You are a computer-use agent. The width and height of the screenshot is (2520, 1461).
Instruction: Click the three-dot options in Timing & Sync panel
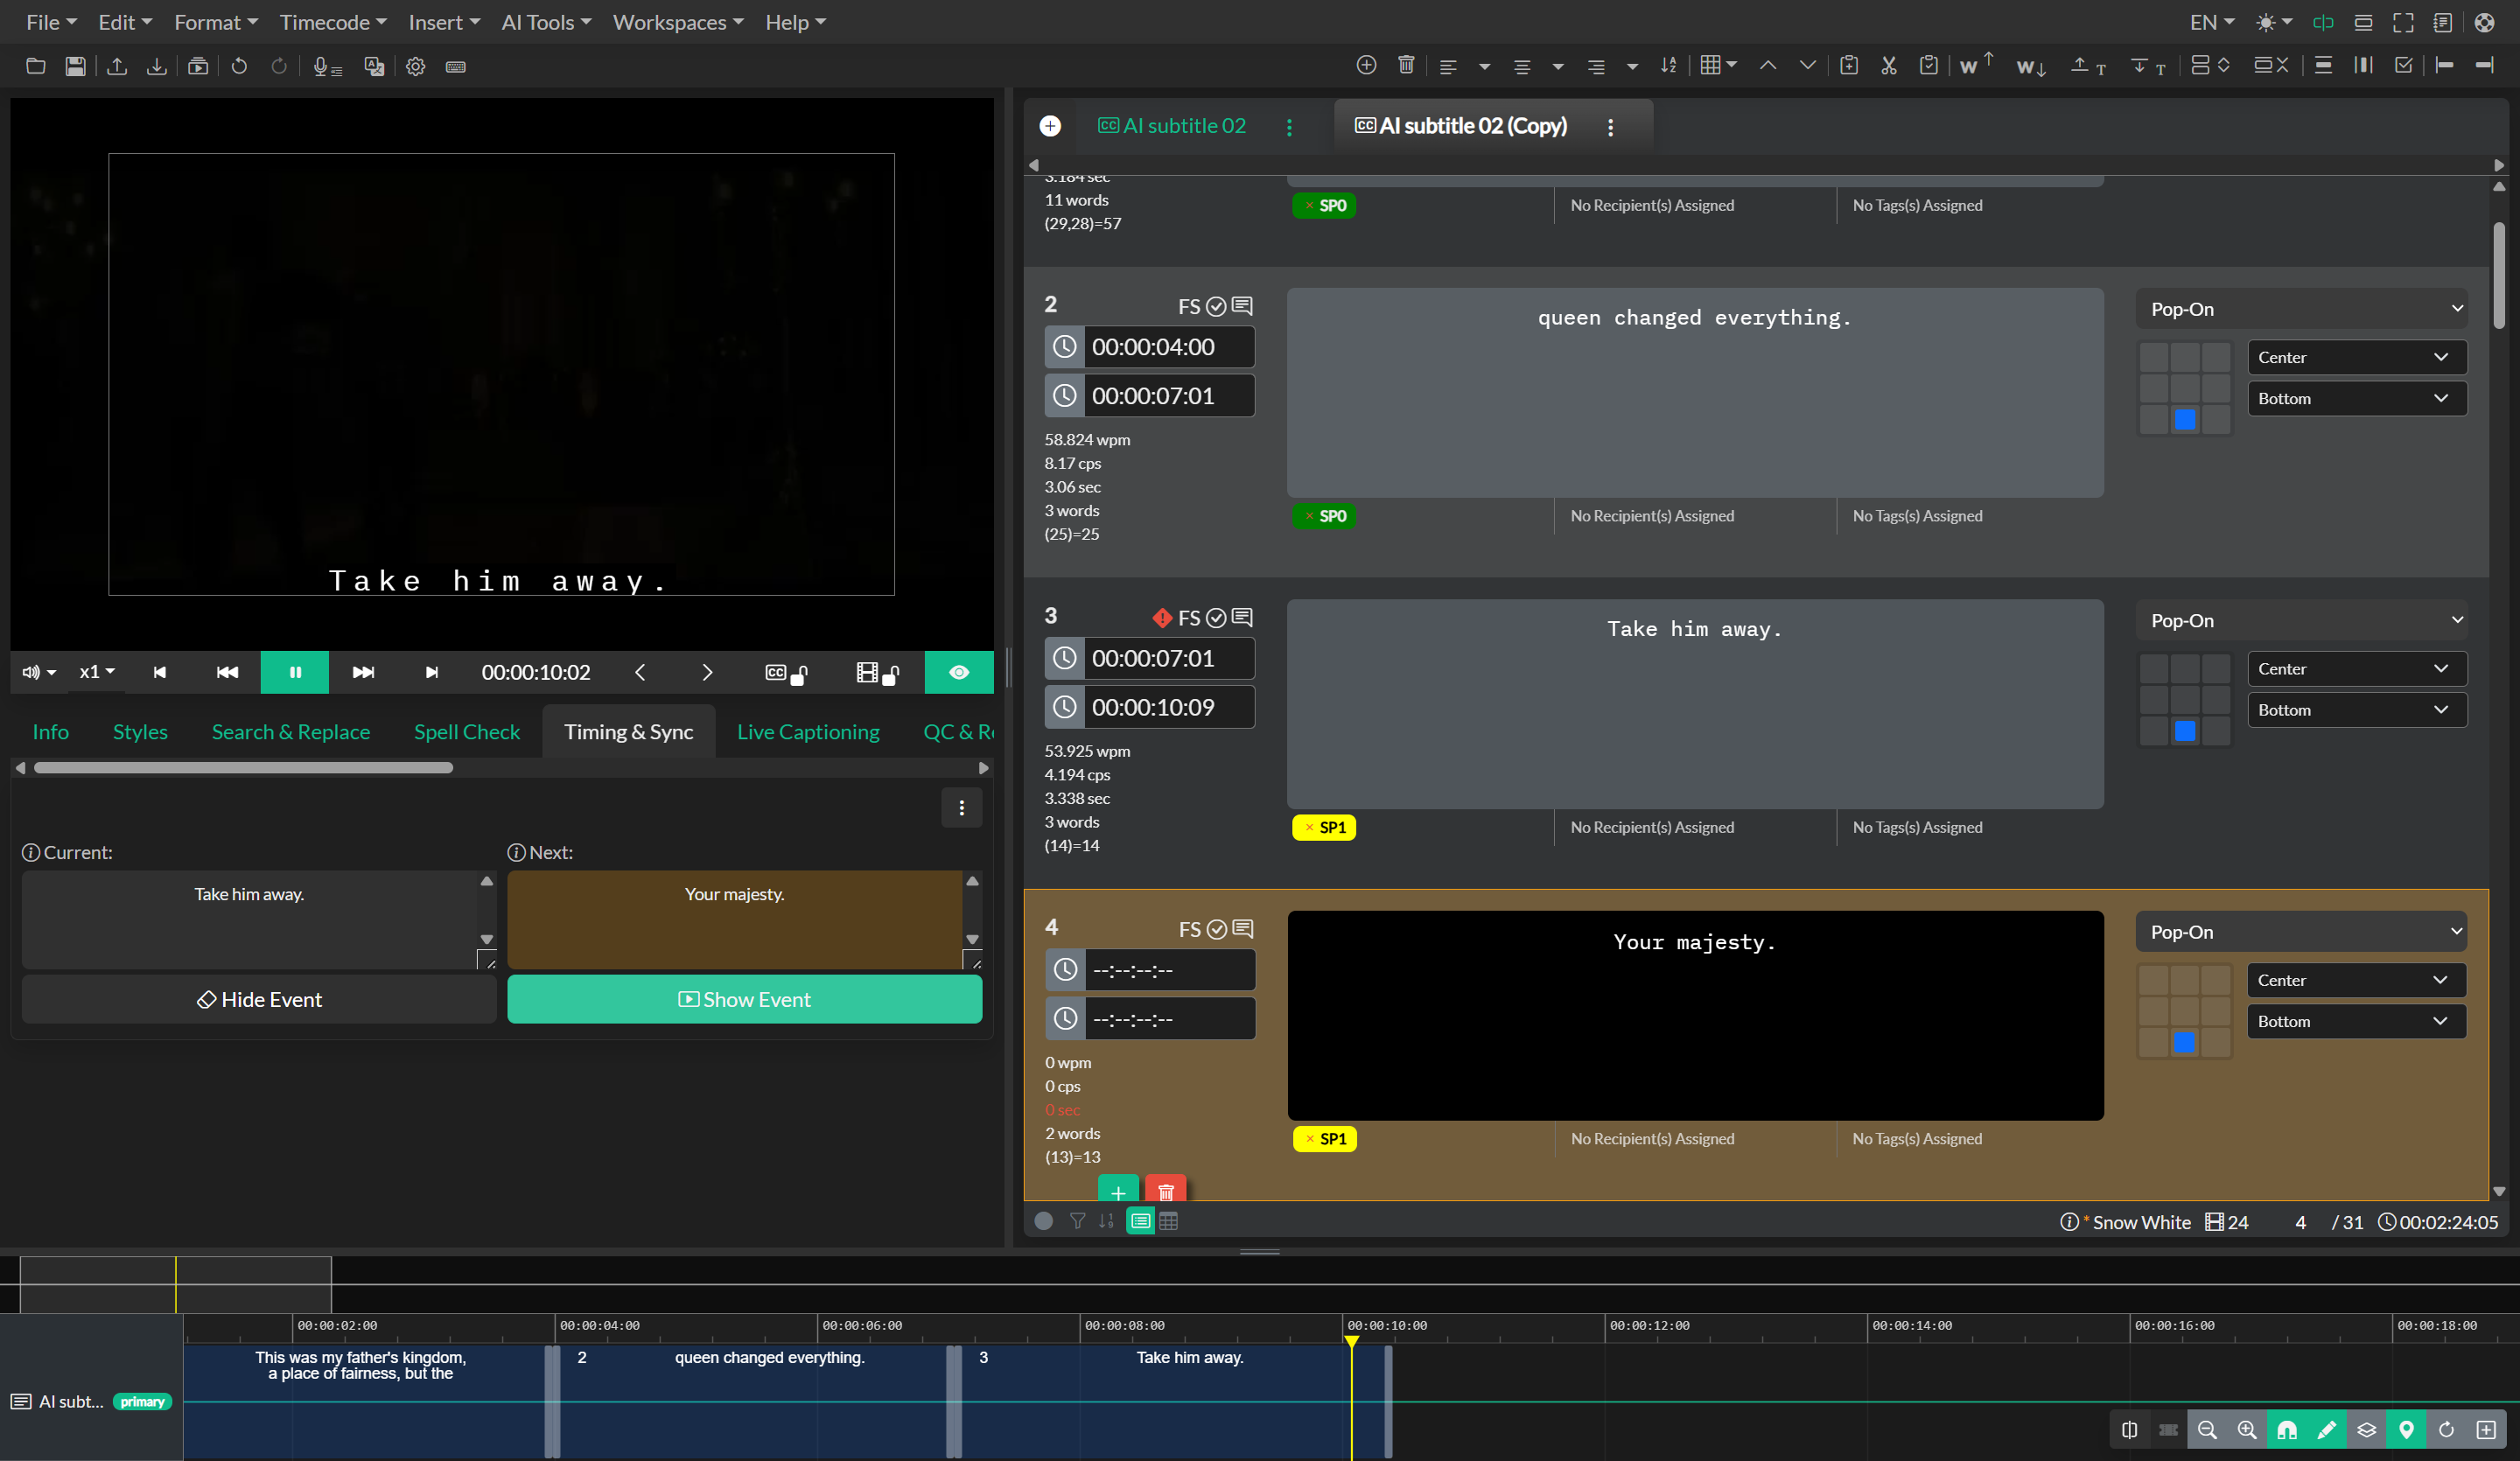(x=962, y=808)
